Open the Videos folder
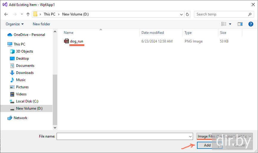Image resolution: width=258 pixels, height=153 pixels. (21, 94)
